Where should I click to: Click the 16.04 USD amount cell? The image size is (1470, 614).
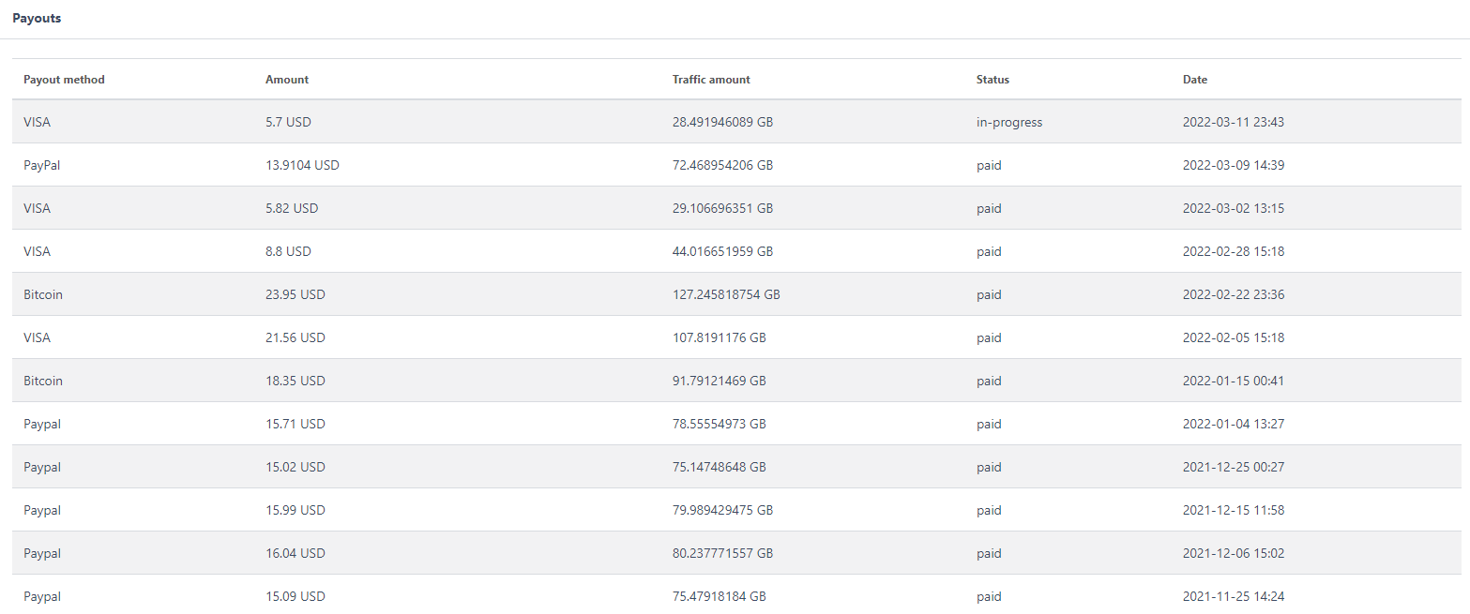pos(296,553)
